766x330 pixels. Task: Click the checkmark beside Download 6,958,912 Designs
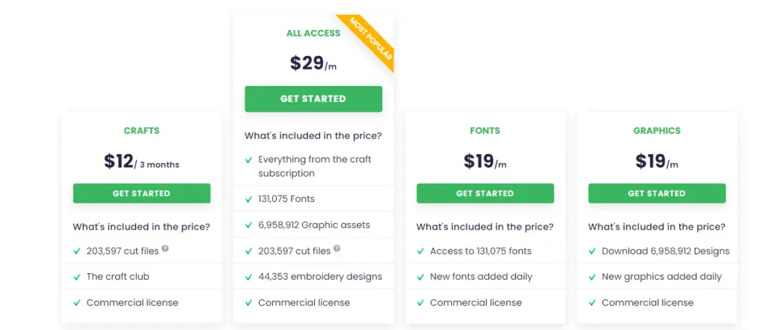592,251
